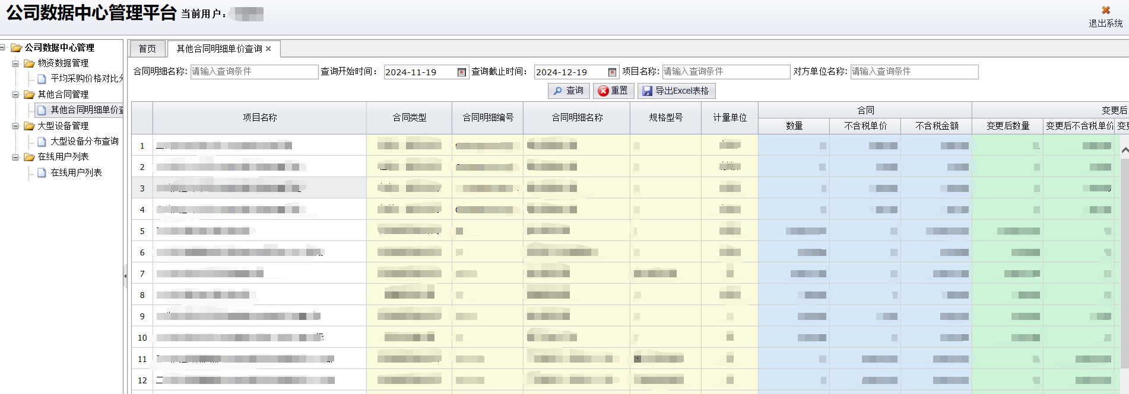Open the start date calendar picker
Screen dimensions: 1129x394
461,72
